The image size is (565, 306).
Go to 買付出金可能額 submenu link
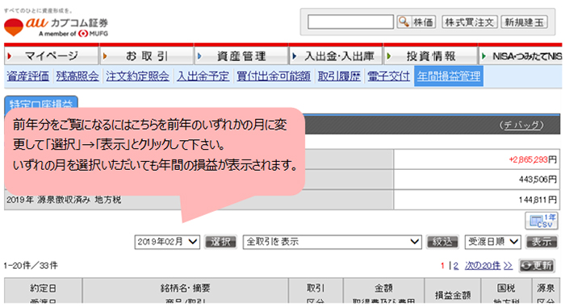point(274,76)
